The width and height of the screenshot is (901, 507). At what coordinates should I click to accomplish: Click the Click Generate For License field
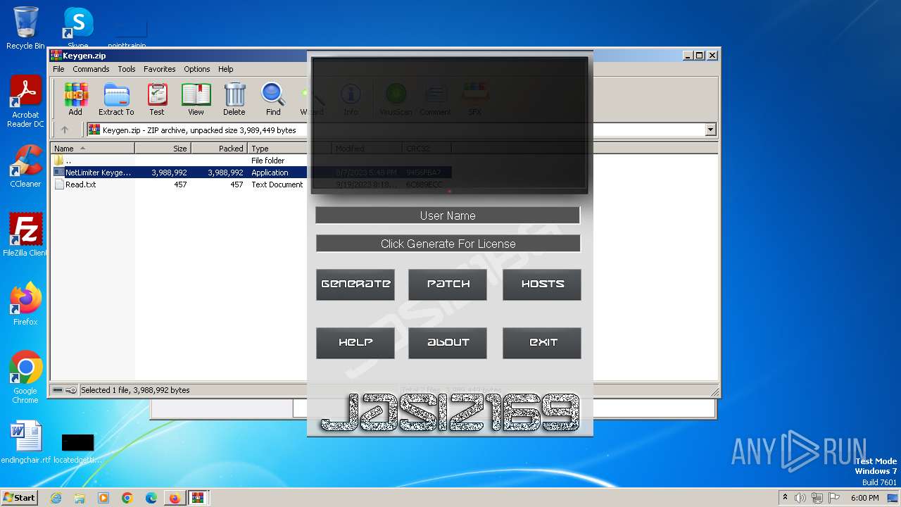point(448,244)
